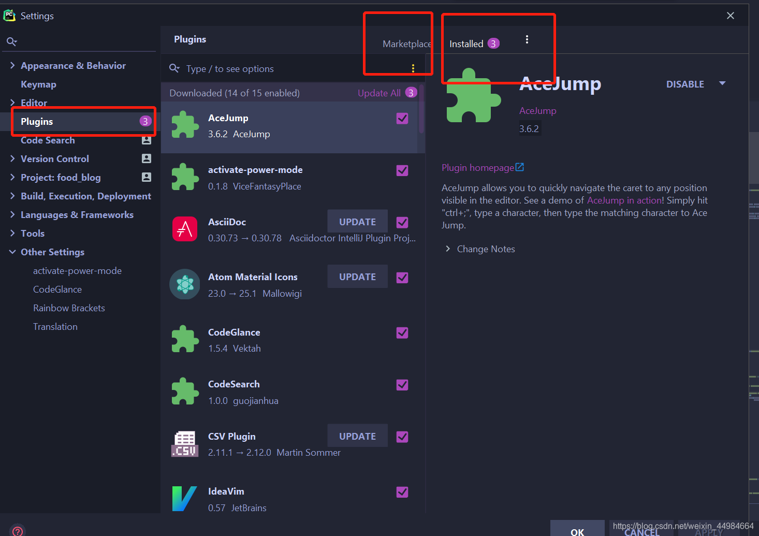Expand the Version Control node

[12, 158]
